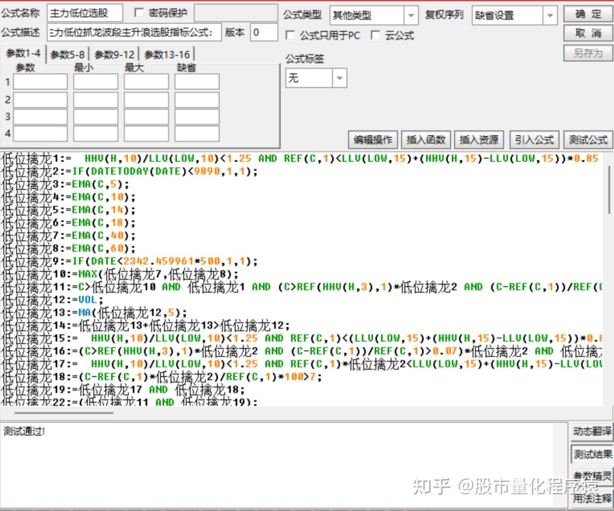The width and height of the screenshot is (614, 511).
Task: Click row 1 最小 field
Action: 96,82
